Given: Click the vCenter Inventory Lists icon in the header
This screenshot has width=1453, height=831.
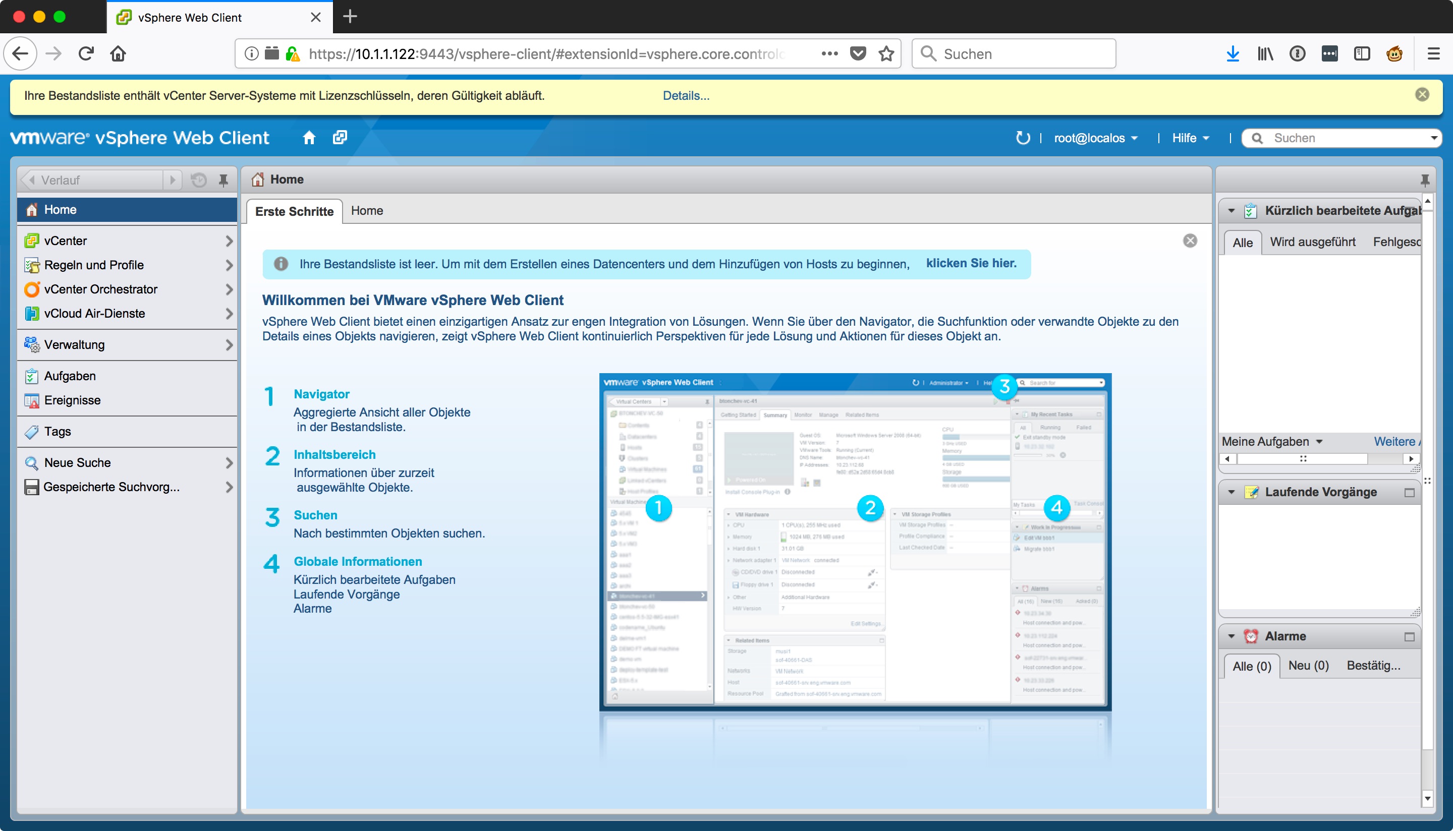Looking at the screenshot, I should click(x=340, y=138).
